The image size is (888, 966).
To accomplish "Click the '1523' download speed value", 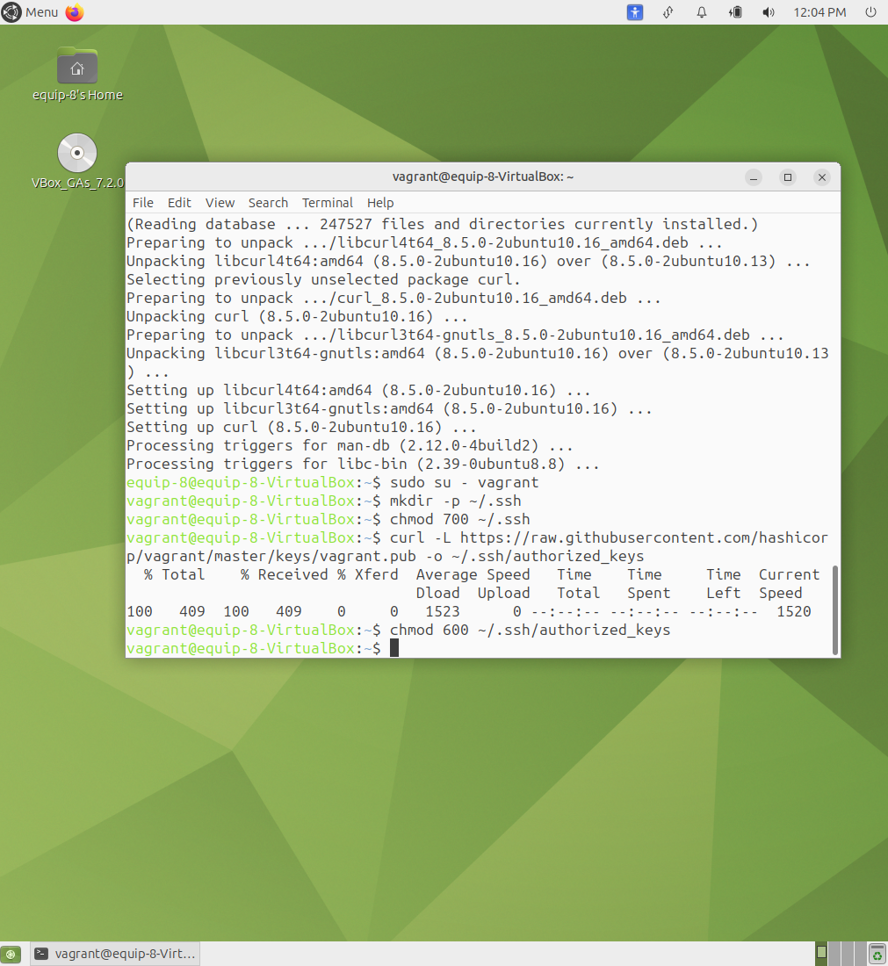I will [443, 612].
